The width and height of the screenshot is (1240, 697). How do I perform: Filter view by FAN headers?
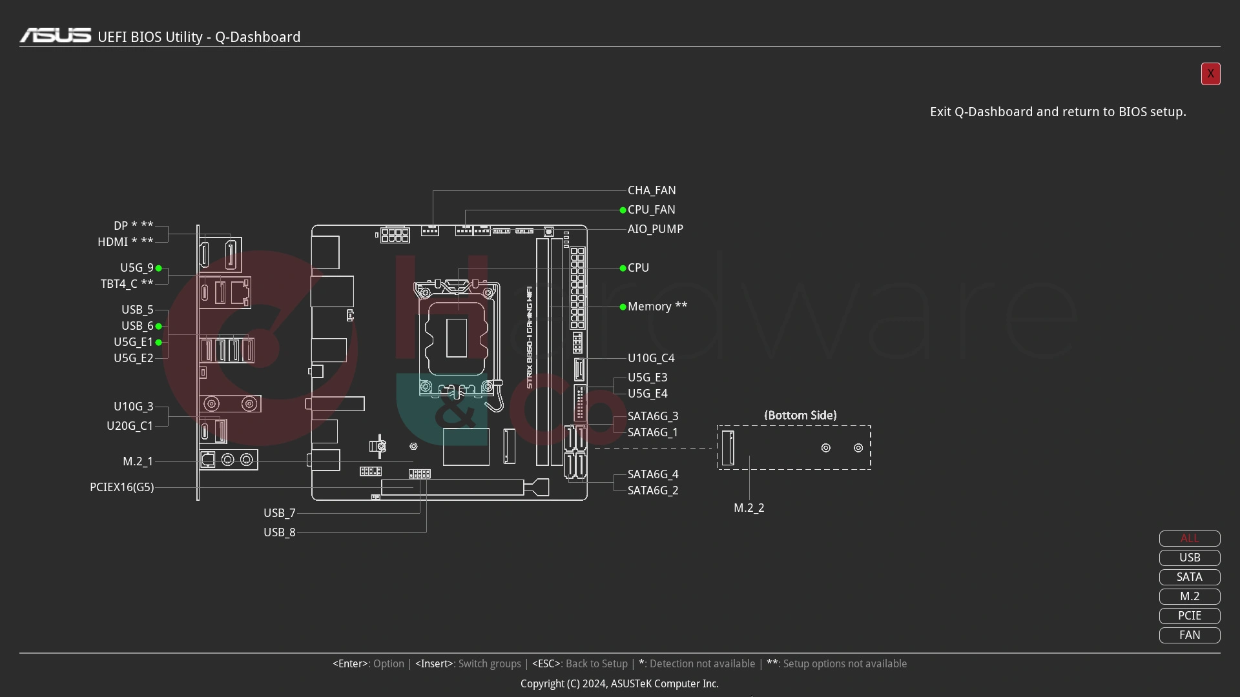(x=1189, y=635)
